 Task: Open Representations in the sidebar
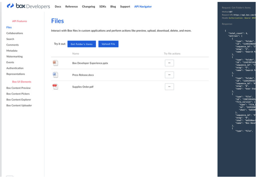(x=16, y=74)
